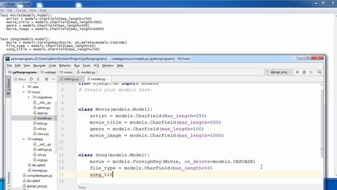337x190 pixels.
Task: Toggle the fold marker at class Movie
Action: [76, 109]
